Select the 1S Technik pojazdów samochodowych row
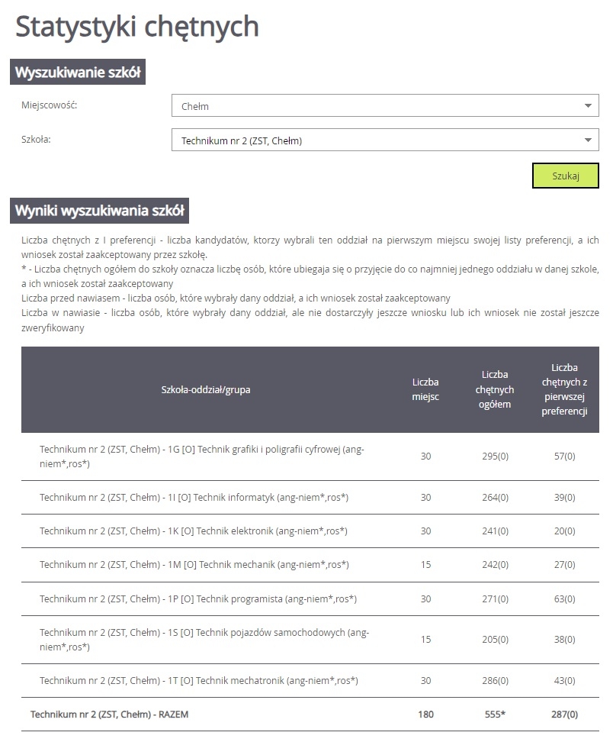 pos(204,640)
